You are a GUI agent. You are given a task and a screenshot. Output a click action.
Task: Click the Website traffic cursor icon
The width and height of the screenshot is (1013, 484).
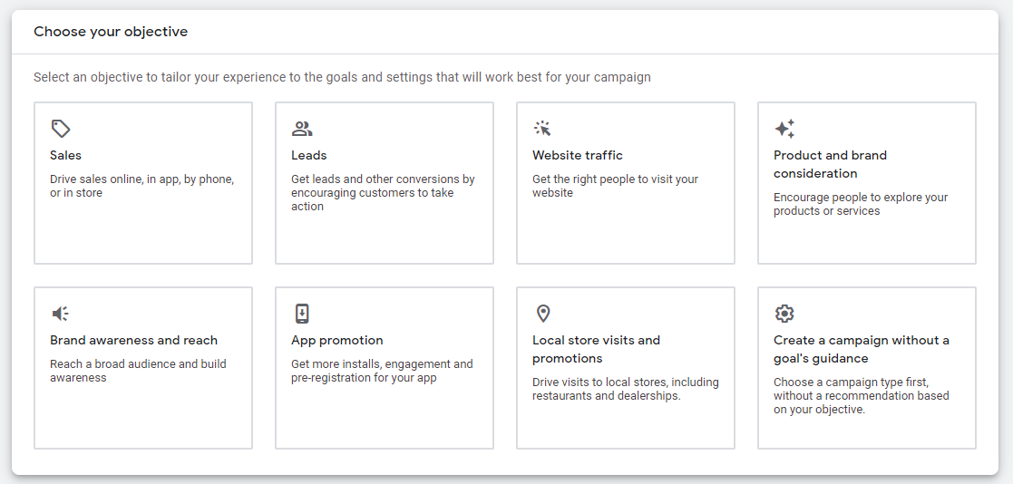click(543, 129)
